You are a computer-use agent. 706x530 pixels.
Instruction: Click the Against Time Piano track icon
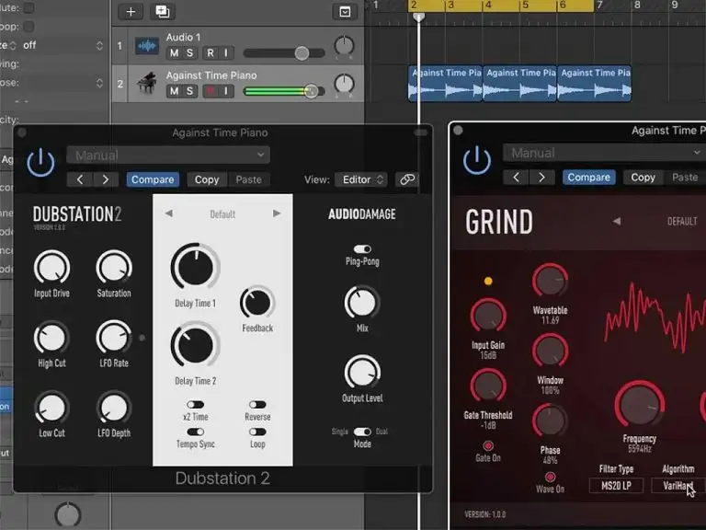pyautogui.click(x=147, y=84)
